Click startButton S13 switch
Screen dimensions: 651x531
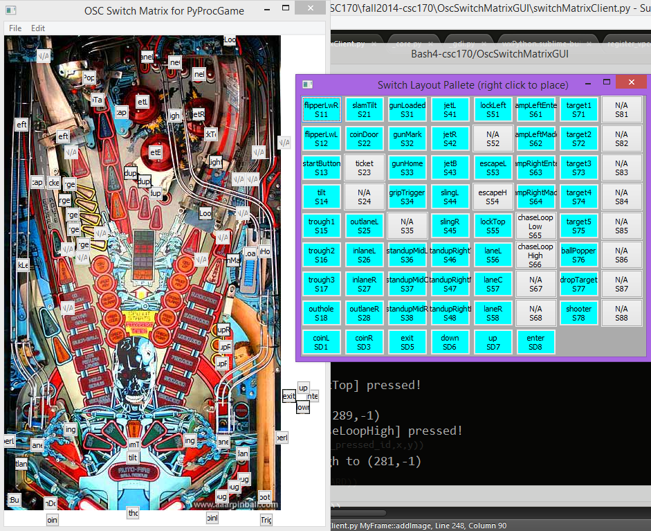pos(321,168)
